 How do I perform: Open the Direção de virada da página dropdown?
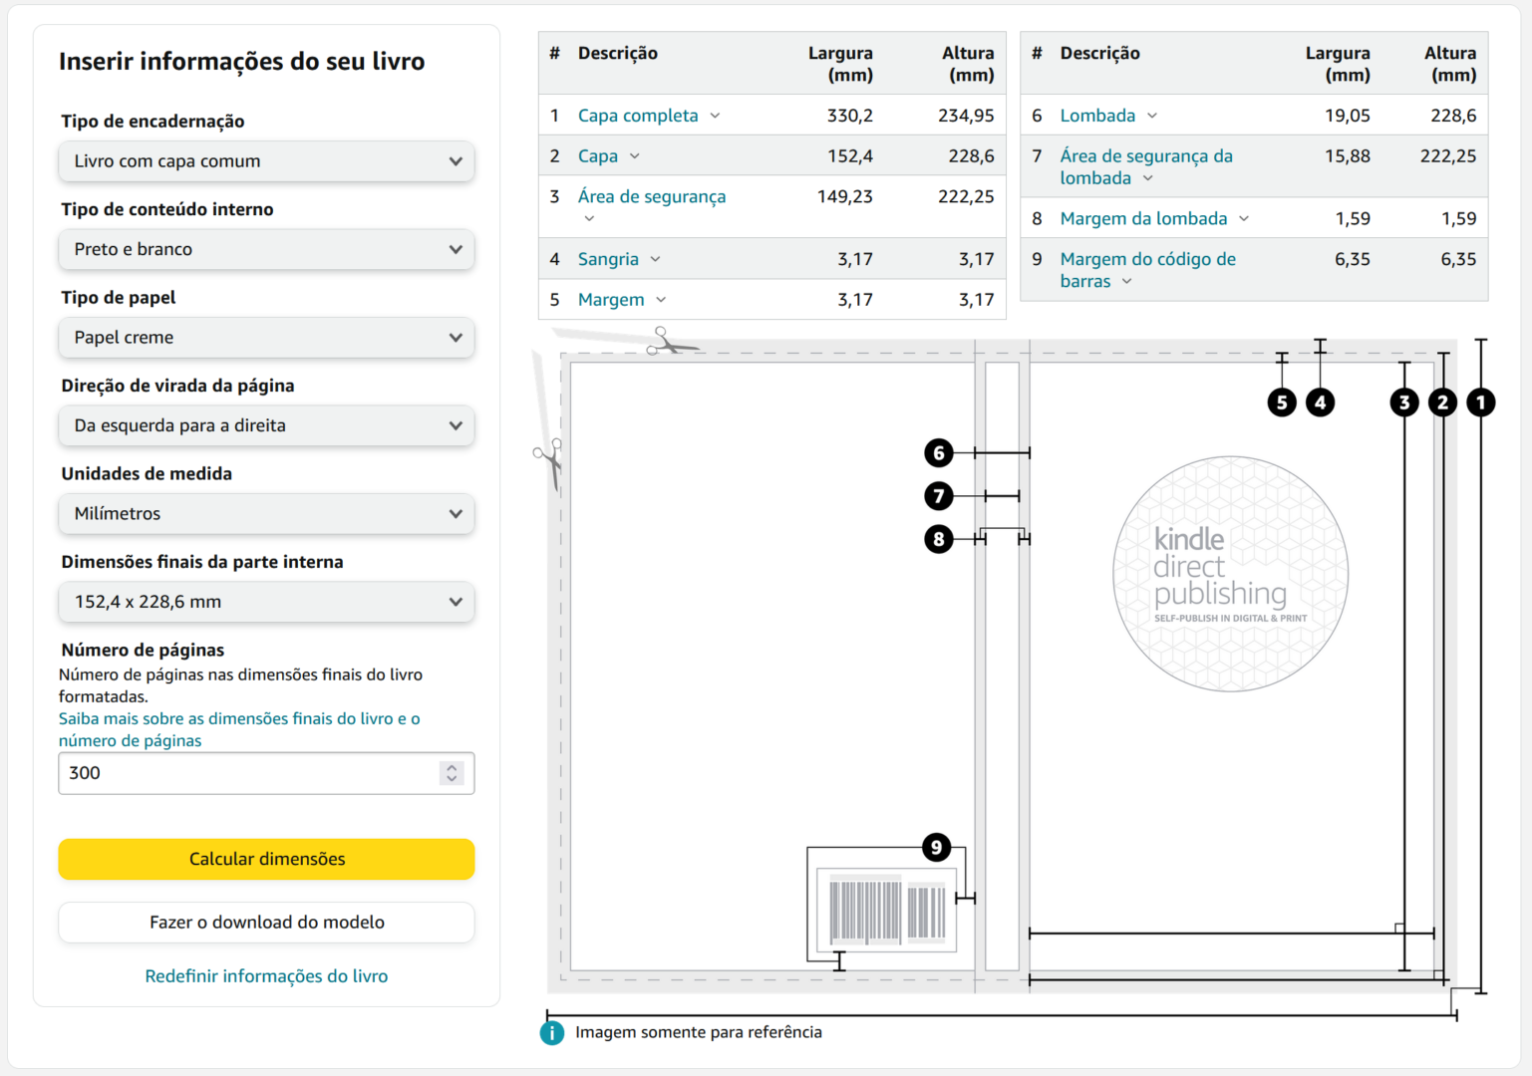point(266,425)
